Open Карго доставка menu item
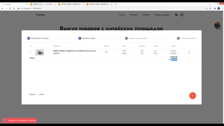Screen dimensions: 224x126 162,15
